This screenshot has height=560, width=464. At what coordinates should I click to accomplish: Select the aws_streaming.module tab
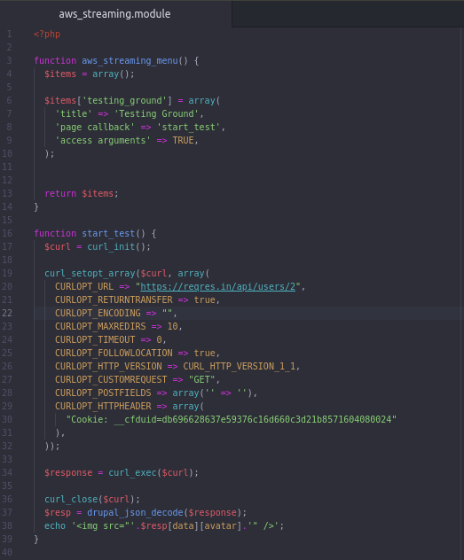click(114, 14)
